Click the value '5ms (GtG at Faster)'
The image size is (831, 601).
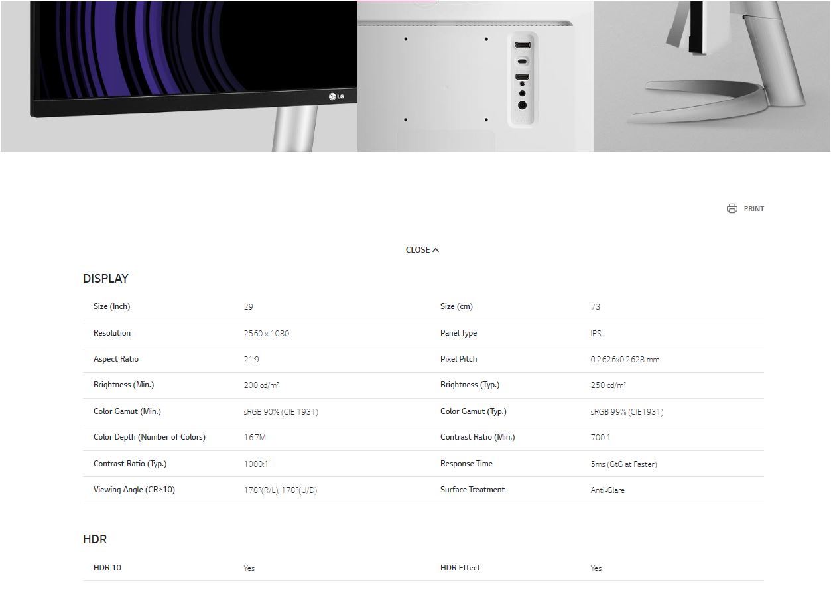point(623,464)
